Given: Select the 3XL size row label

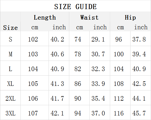Looking at the screenshot, I should pyautogui.click(x=11, y=113).
